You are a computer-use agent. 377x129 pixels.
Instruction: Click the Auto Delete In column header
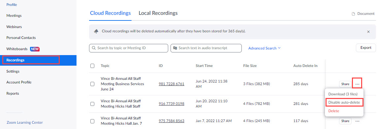point(305,66)
